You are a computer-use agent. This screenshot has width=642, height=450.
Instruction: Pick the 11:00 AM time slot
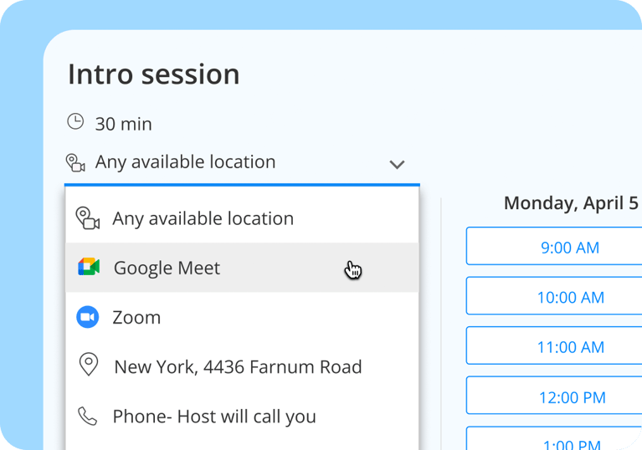click(570, 346)
